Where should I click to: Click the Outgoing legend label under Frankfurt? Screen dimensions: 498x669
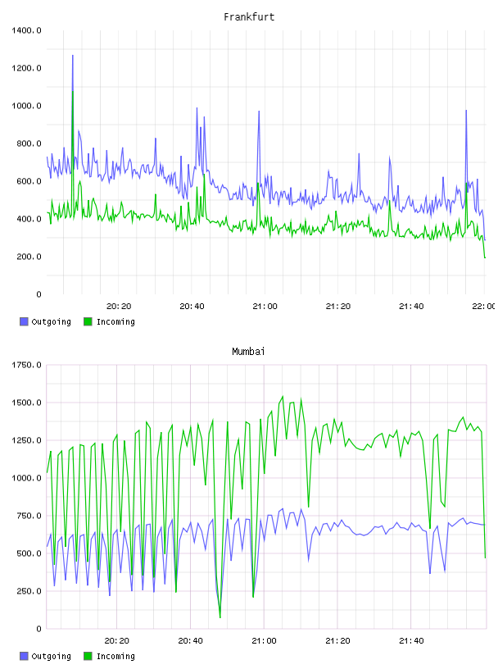point(51,322)
